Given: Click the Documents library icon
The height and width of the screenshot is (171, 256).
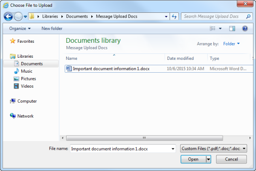Looking at the screenshot, I should pyautogui.click(x=16, y=64).
